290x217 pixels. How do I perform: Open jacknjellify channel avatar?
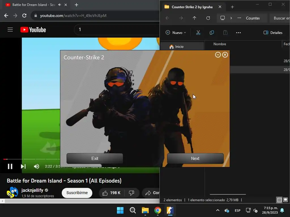[x=12, y=192]
